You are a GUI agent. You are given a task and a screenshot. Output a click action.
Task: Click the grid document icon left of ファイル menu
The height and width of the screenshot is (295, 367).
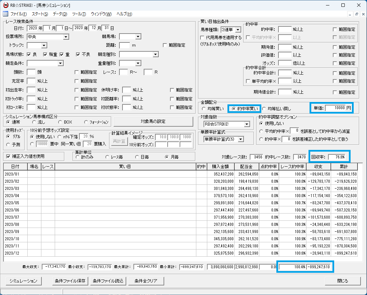(x=5, y=14)
